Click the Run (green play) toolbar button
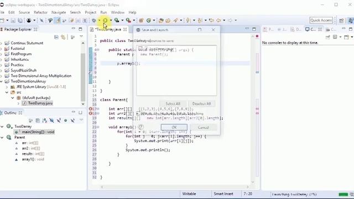Screen dimensions: 354x199 [105, 20]
